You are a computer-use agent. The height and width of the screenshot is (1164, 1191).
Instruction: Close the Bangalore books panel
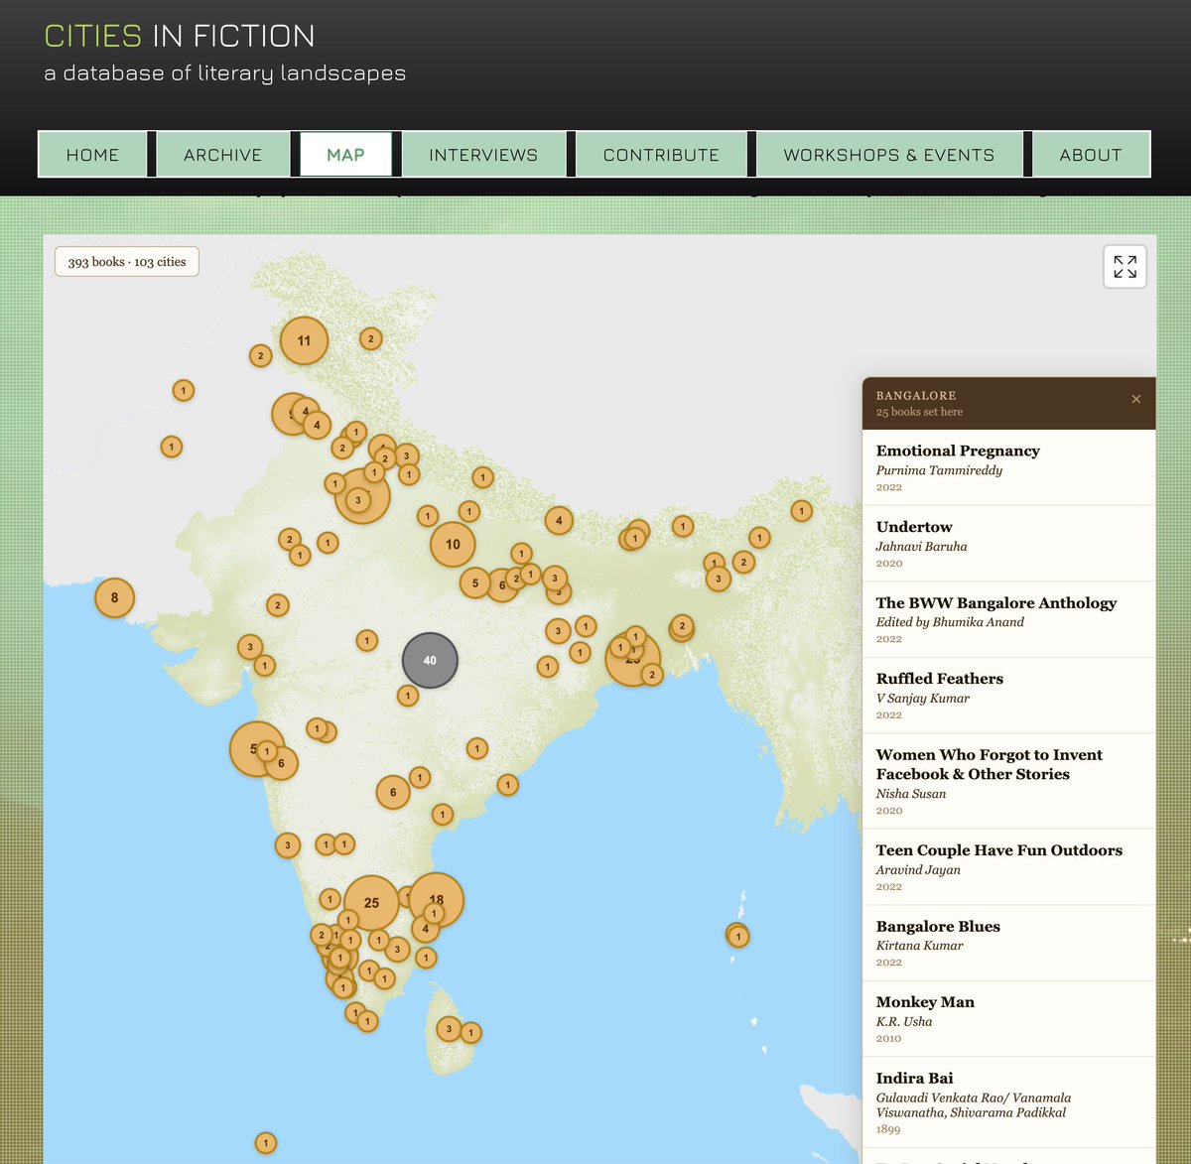1136,399
